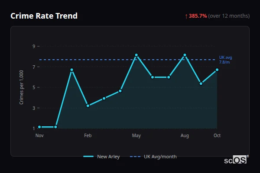260x173 pixels.
Task: Select the August peak data point
Action: click(185, 55)
